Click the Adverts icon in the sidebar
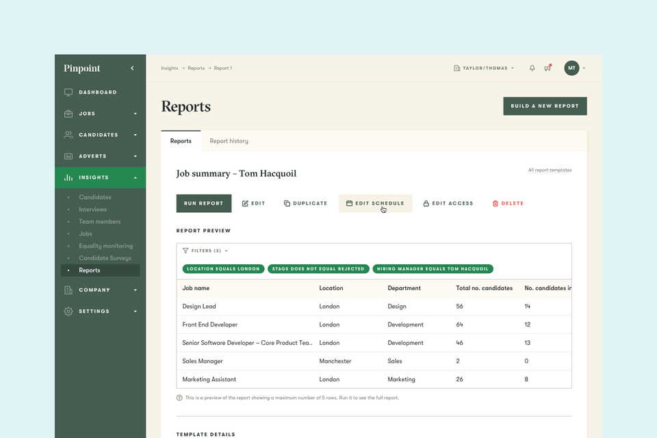The width and height of the screenshot is (657, 438). pos(68,156)
